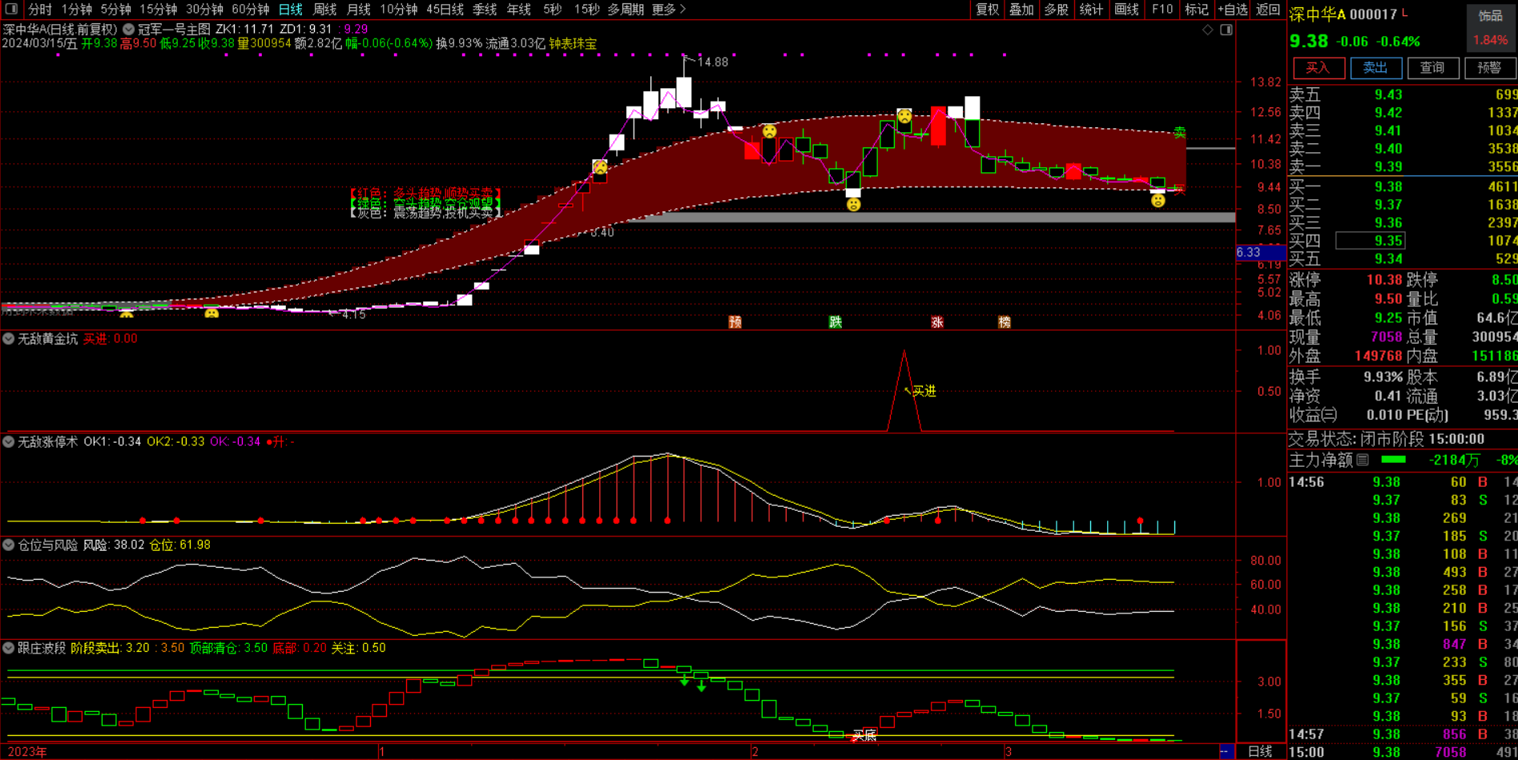Click the blue 卖出 sell button
The height and width of the screenshot is (760, 1518).
tap(1375, 68)
